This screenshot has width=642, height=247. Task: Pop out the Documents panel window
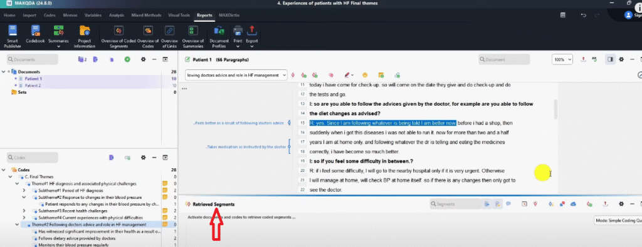click(166, 59)
